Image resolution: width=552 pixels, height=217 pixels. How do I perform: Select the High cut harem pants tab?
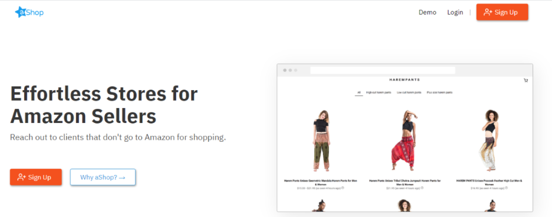(x=378, y=92)
